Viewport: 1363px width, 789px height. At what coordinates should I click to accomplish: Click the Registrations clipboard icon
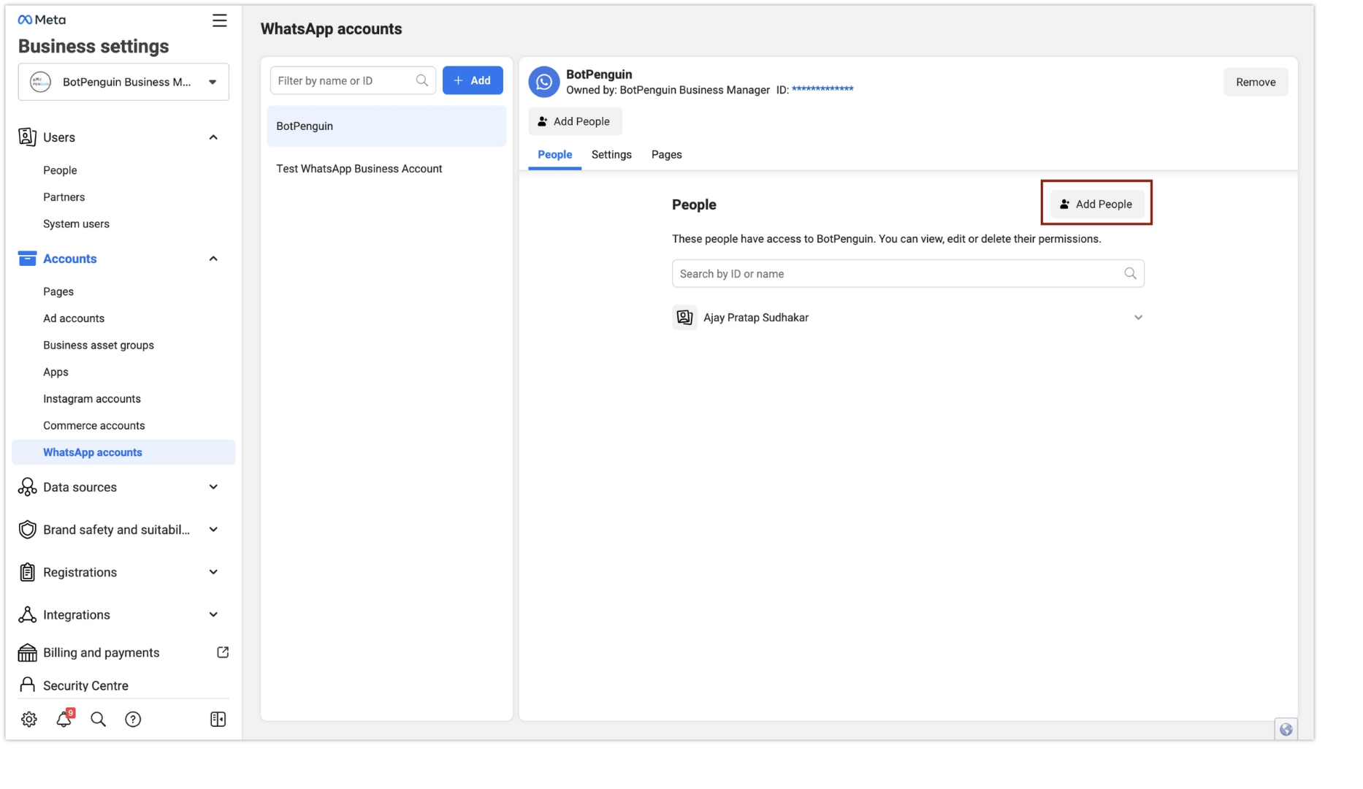point(27,572)
